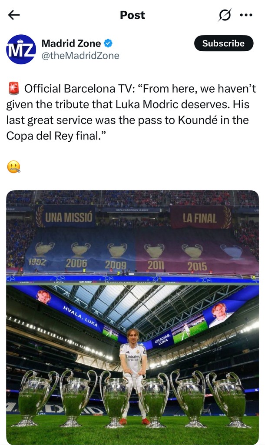Tap the red siren emoji
This screenshot has height=445, width=265.
tap(13, 90)
